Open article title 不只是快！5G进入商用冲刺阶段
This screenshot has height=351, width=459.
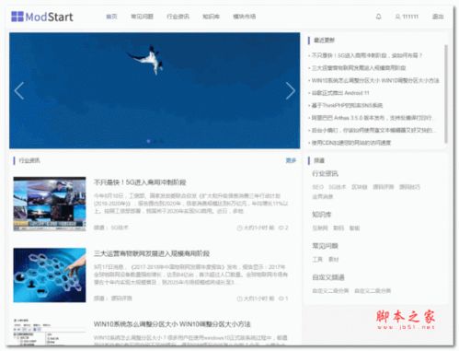click(140, 182)
